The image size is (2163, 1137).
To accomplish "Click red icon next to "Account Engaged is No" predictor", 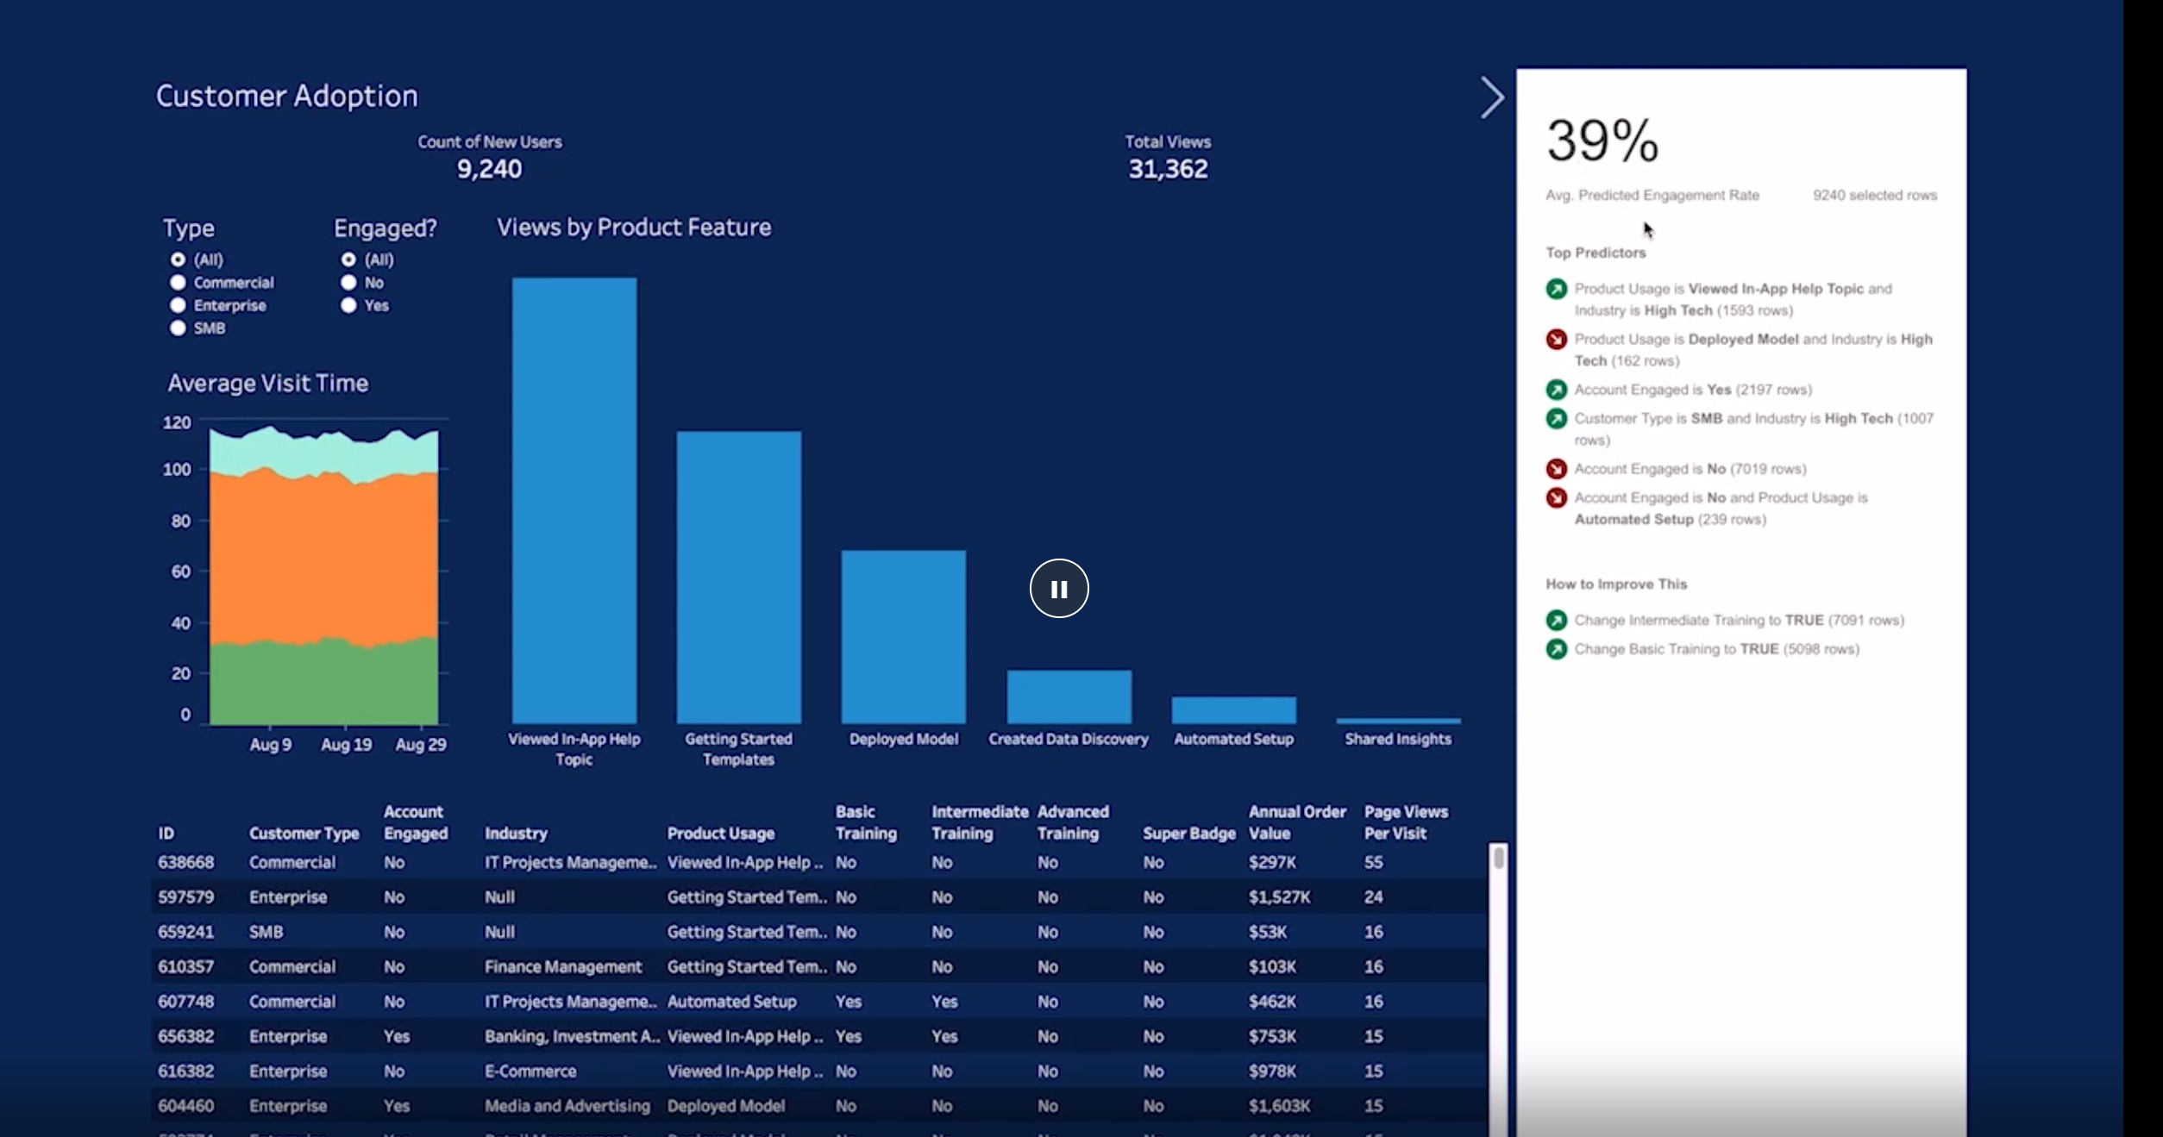I will point(1557,468).
